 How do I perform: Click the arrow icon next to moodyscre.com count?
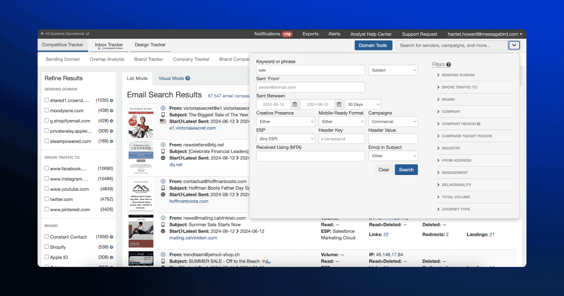(111, 111)
